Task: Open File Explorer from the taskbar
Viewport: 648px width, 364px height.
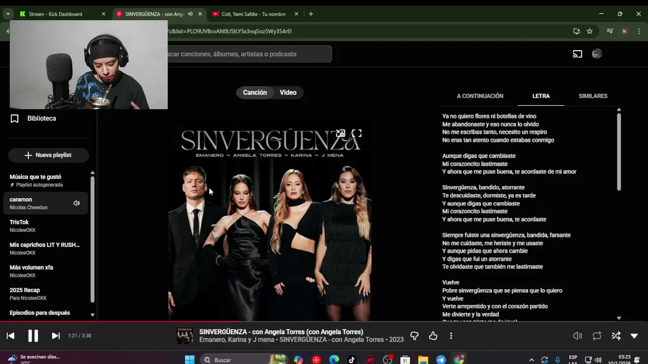Action: tap(423, 360)
